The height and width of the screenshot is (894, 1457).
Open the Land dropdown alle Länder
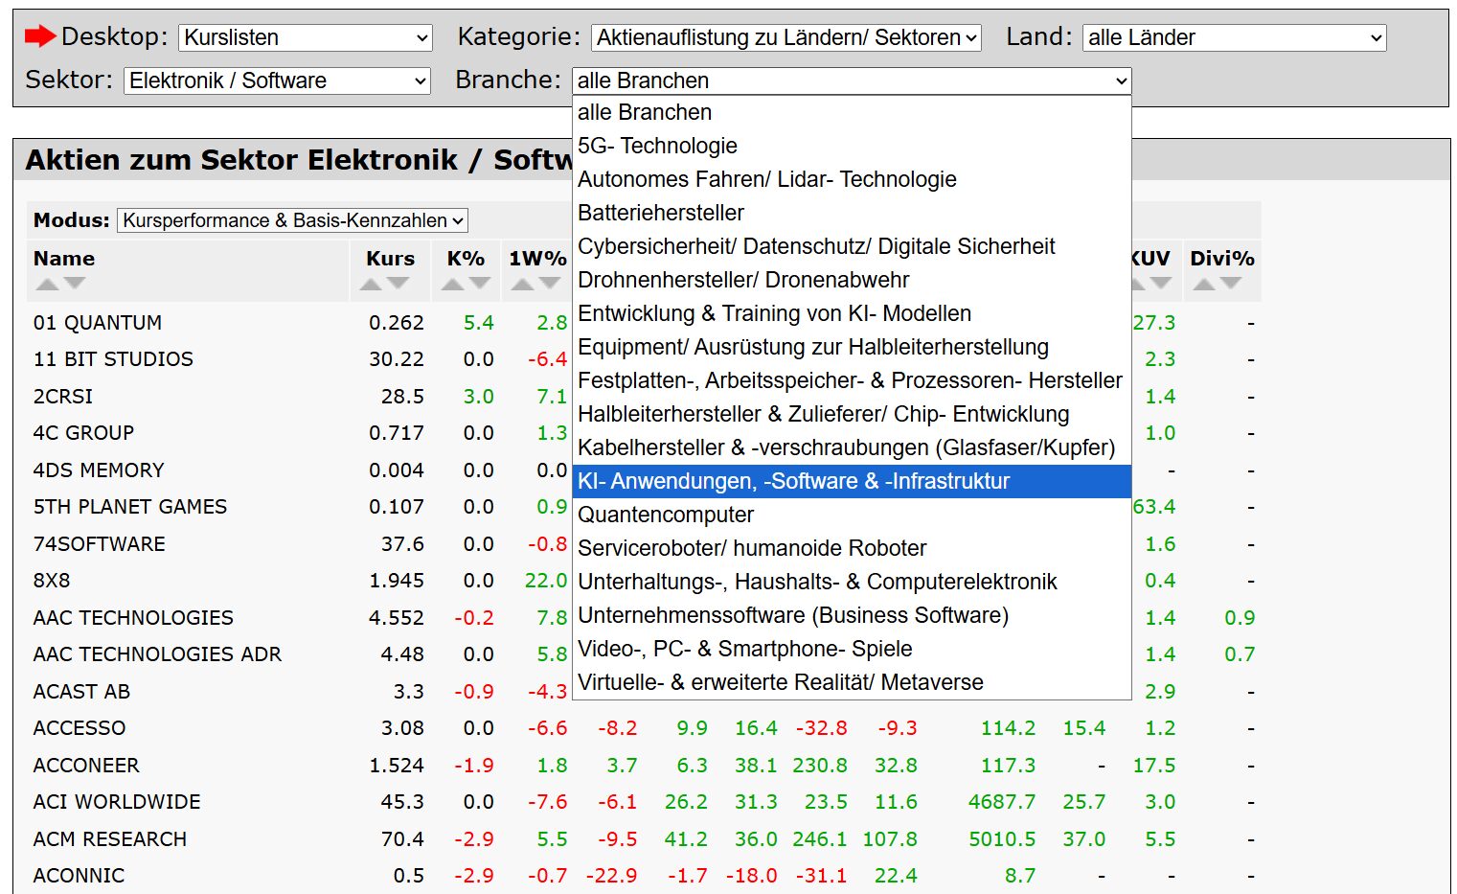tap(1235, 37)
